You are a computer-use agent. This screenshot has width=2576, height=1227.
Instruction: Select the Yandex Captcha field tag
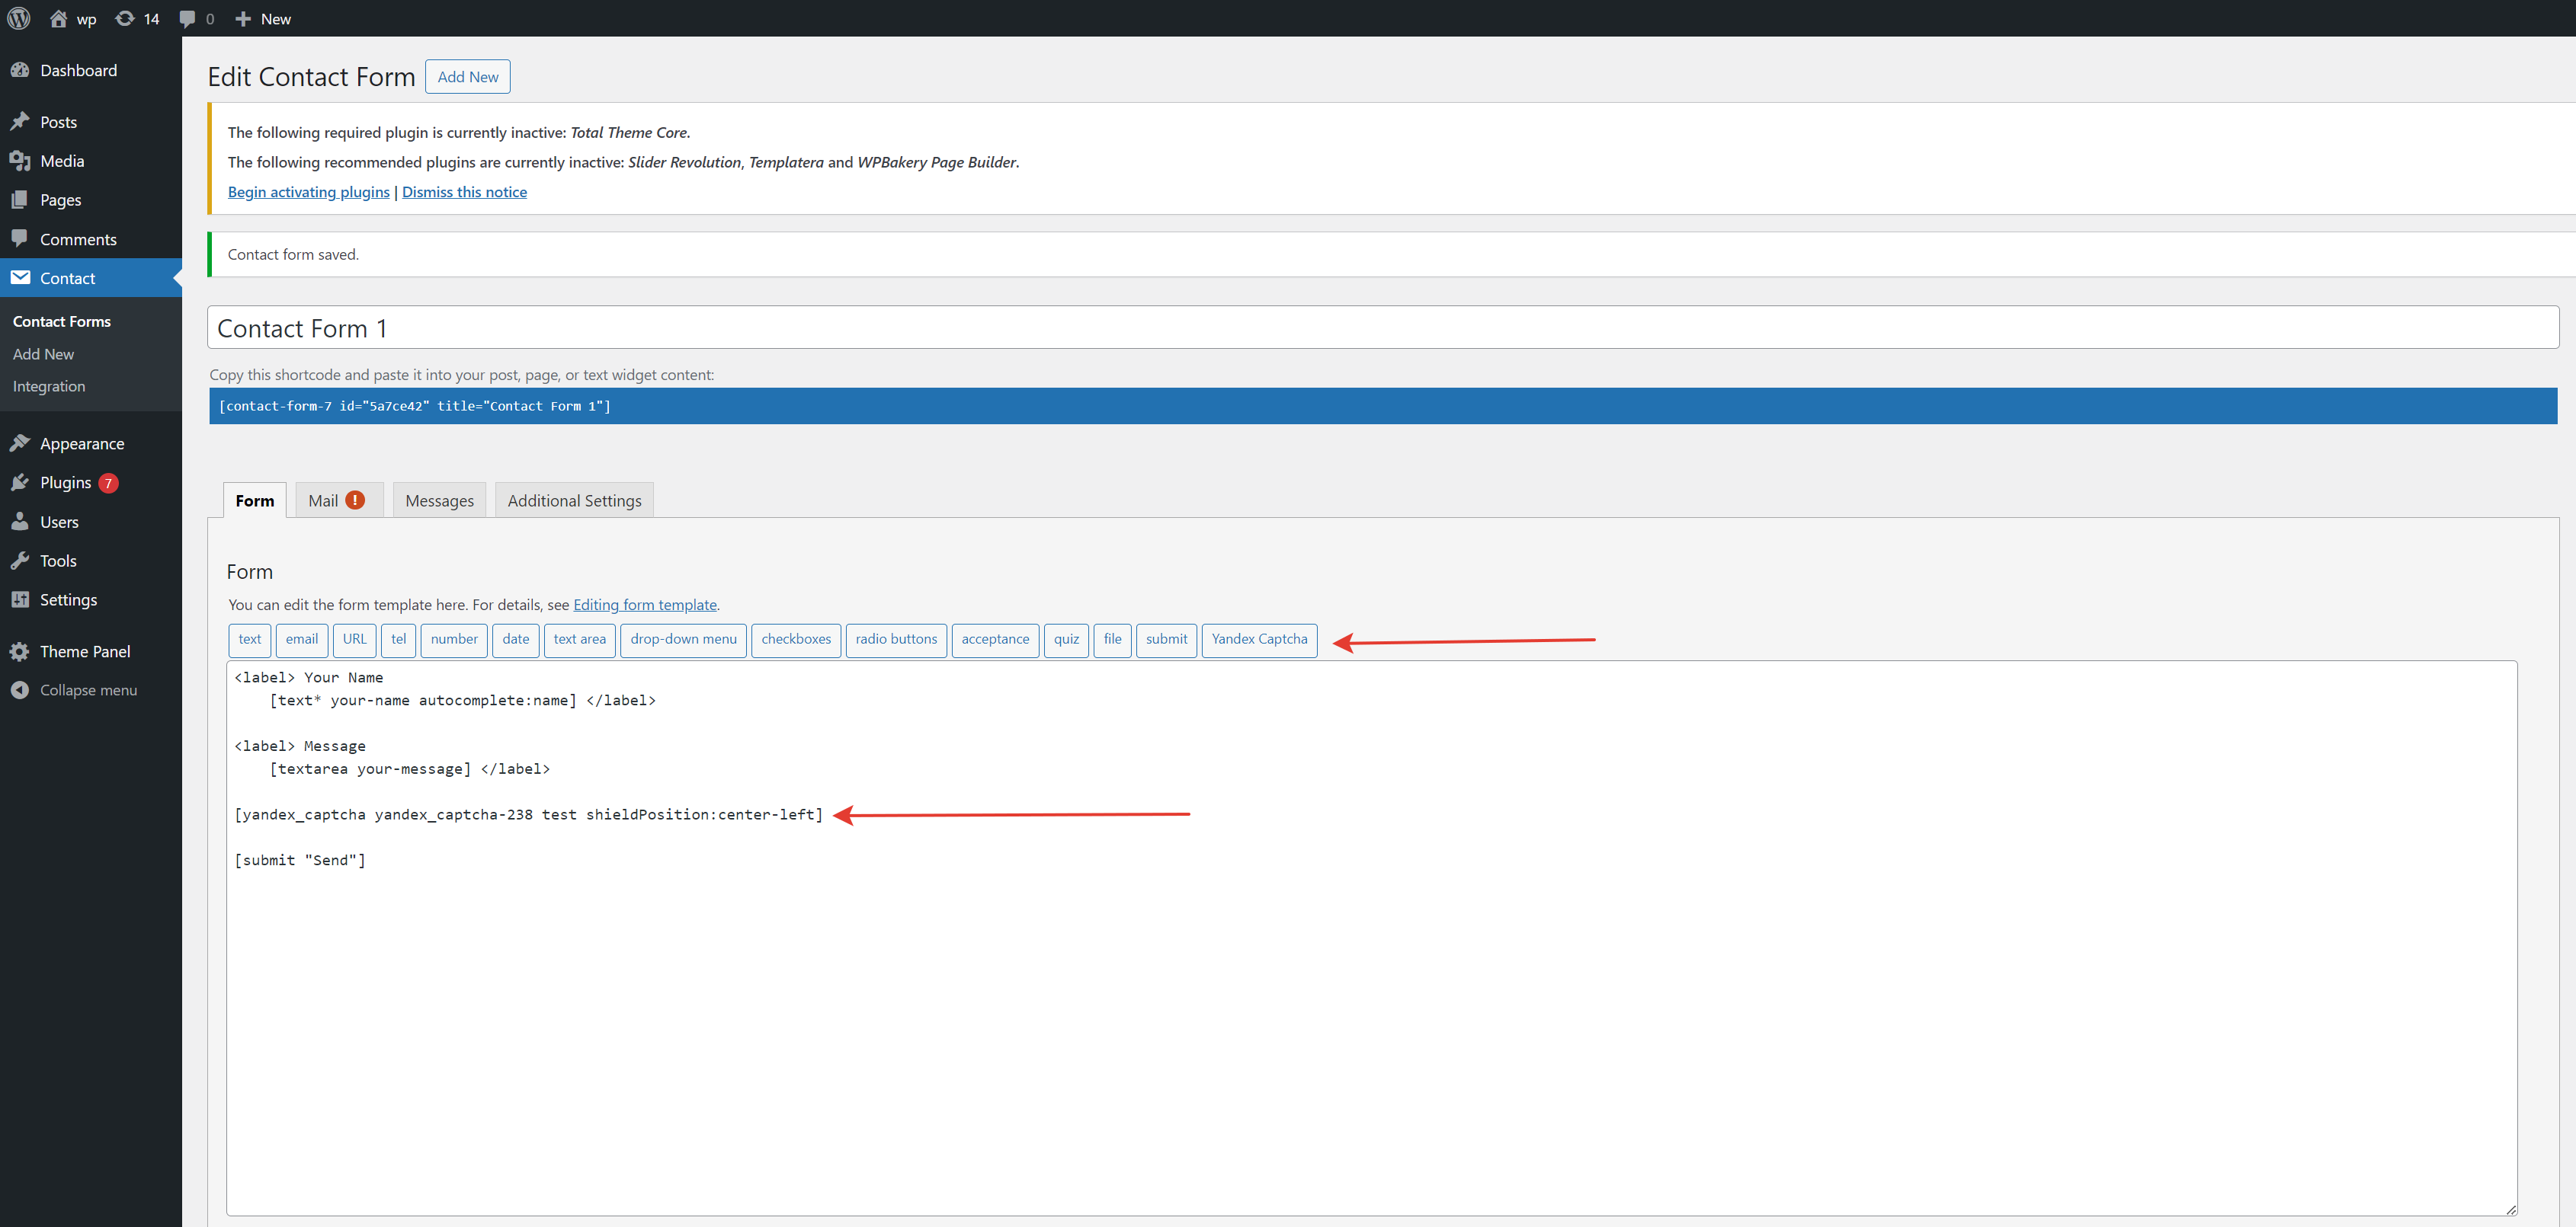[x=1260, y=639]
